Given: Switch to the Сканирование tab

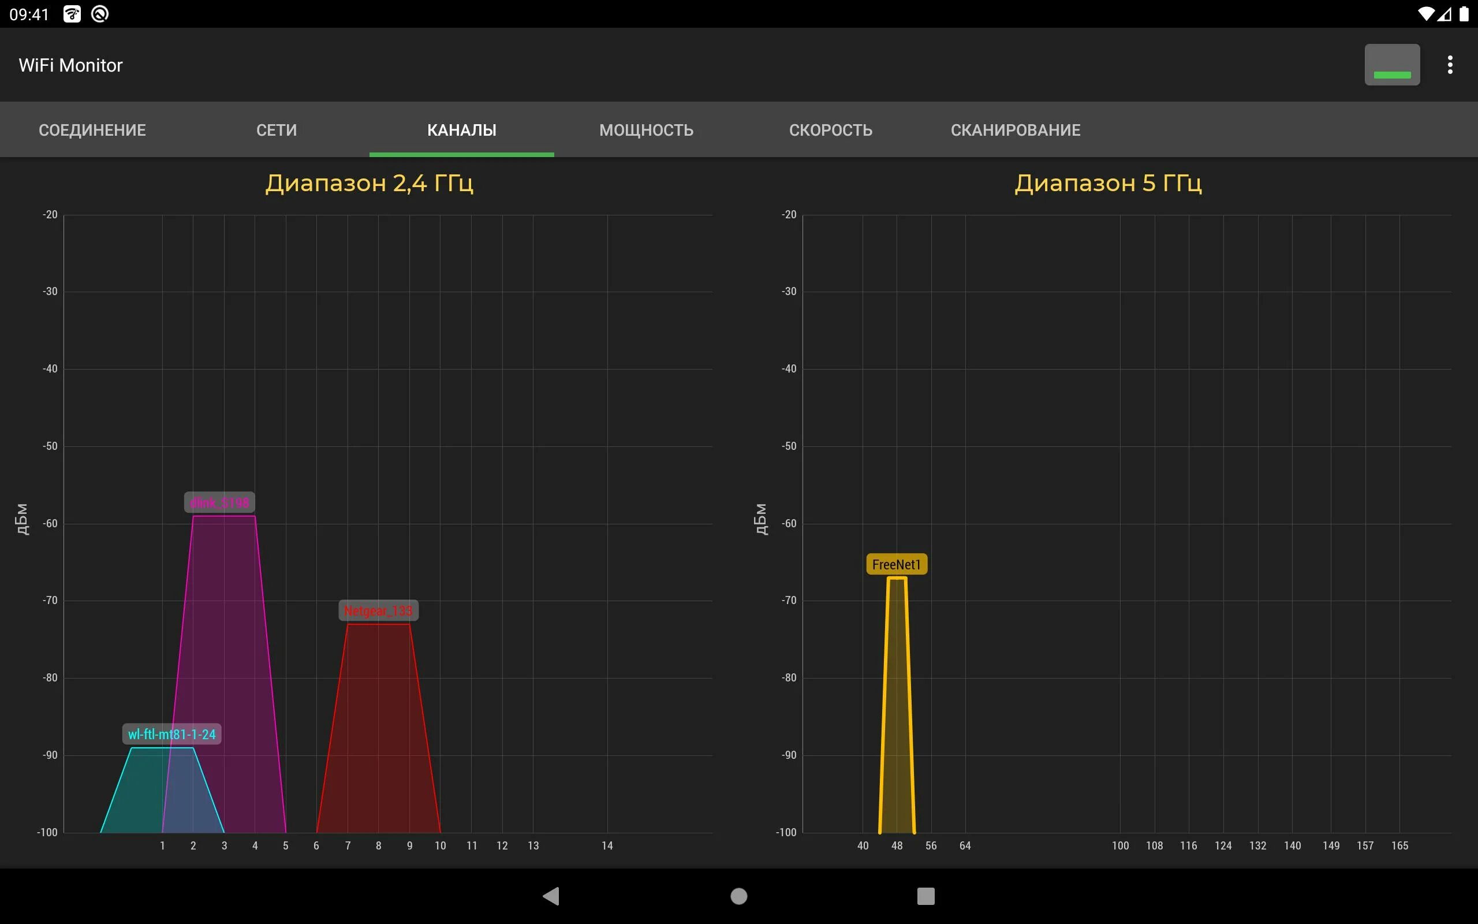Looking at the screenshot, I should pos(1015,129).
